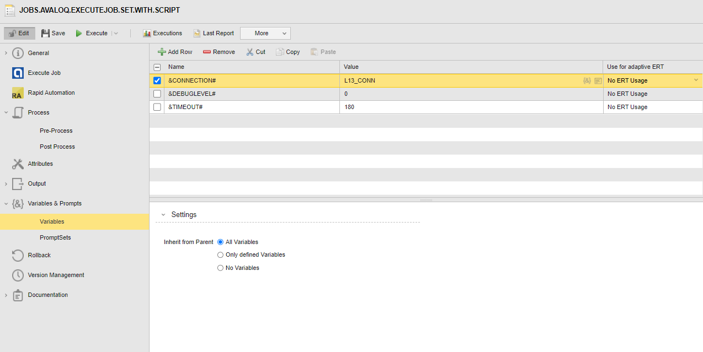The image size is (703, 352).
Task: Open Executions chart icon
Action: [x=147, y=33]
